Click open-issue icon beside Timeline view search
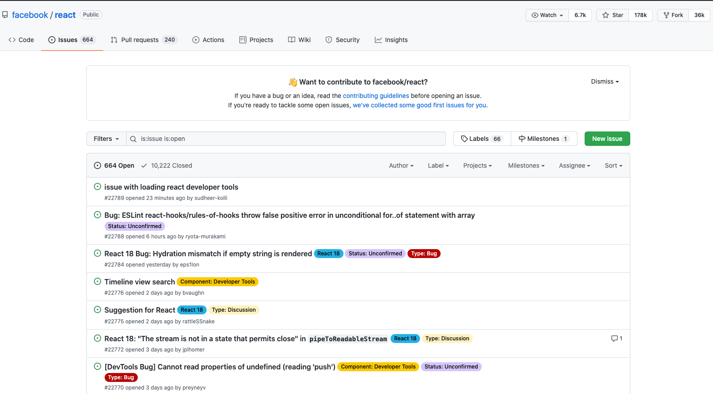The height and width of the screenshot is (394, 713). tap(98, 281)
